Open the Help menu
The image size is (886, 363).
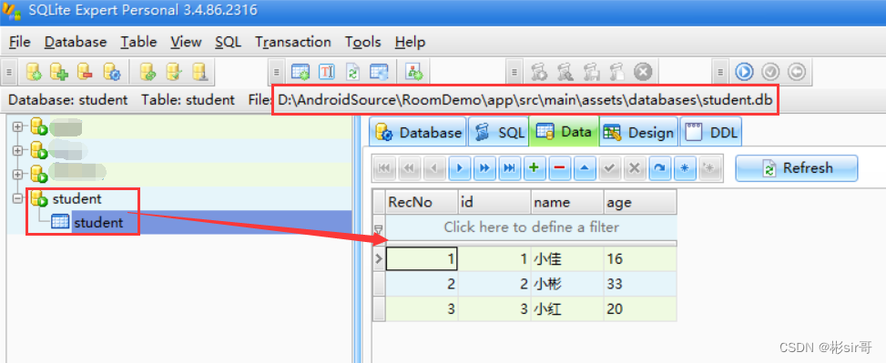[x=411, y=42]
